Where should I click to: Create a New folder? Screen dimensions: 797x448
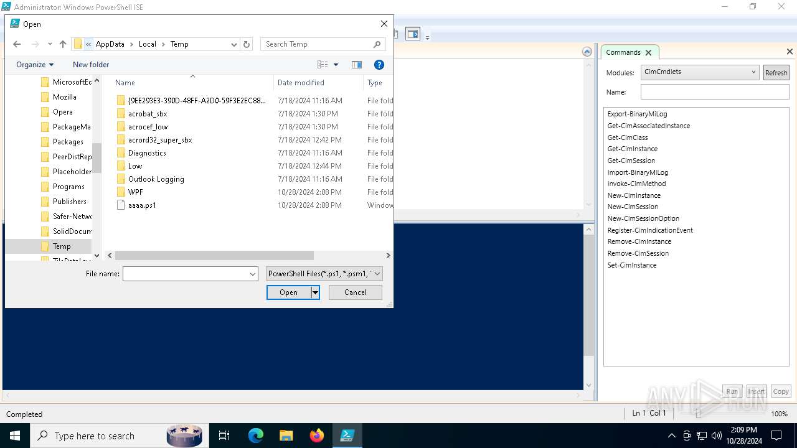[x=91, y=65]
